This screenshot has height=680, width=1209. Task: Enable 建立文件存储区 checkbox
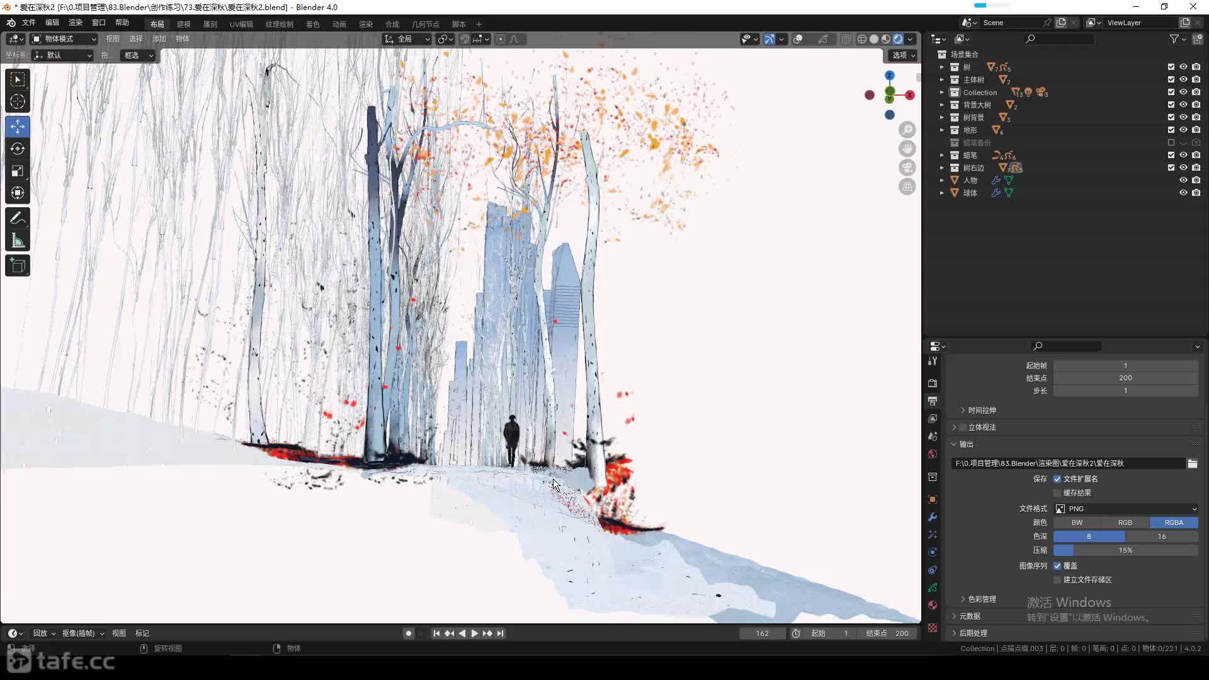click(x=1057, y=580)
